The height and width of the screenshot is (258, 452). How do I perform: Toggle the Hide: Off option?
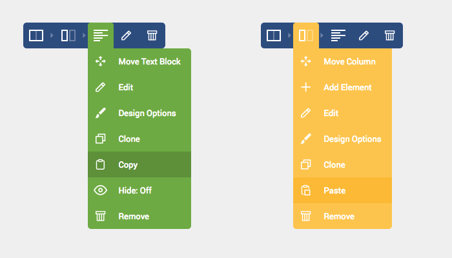tap(139, 190)
